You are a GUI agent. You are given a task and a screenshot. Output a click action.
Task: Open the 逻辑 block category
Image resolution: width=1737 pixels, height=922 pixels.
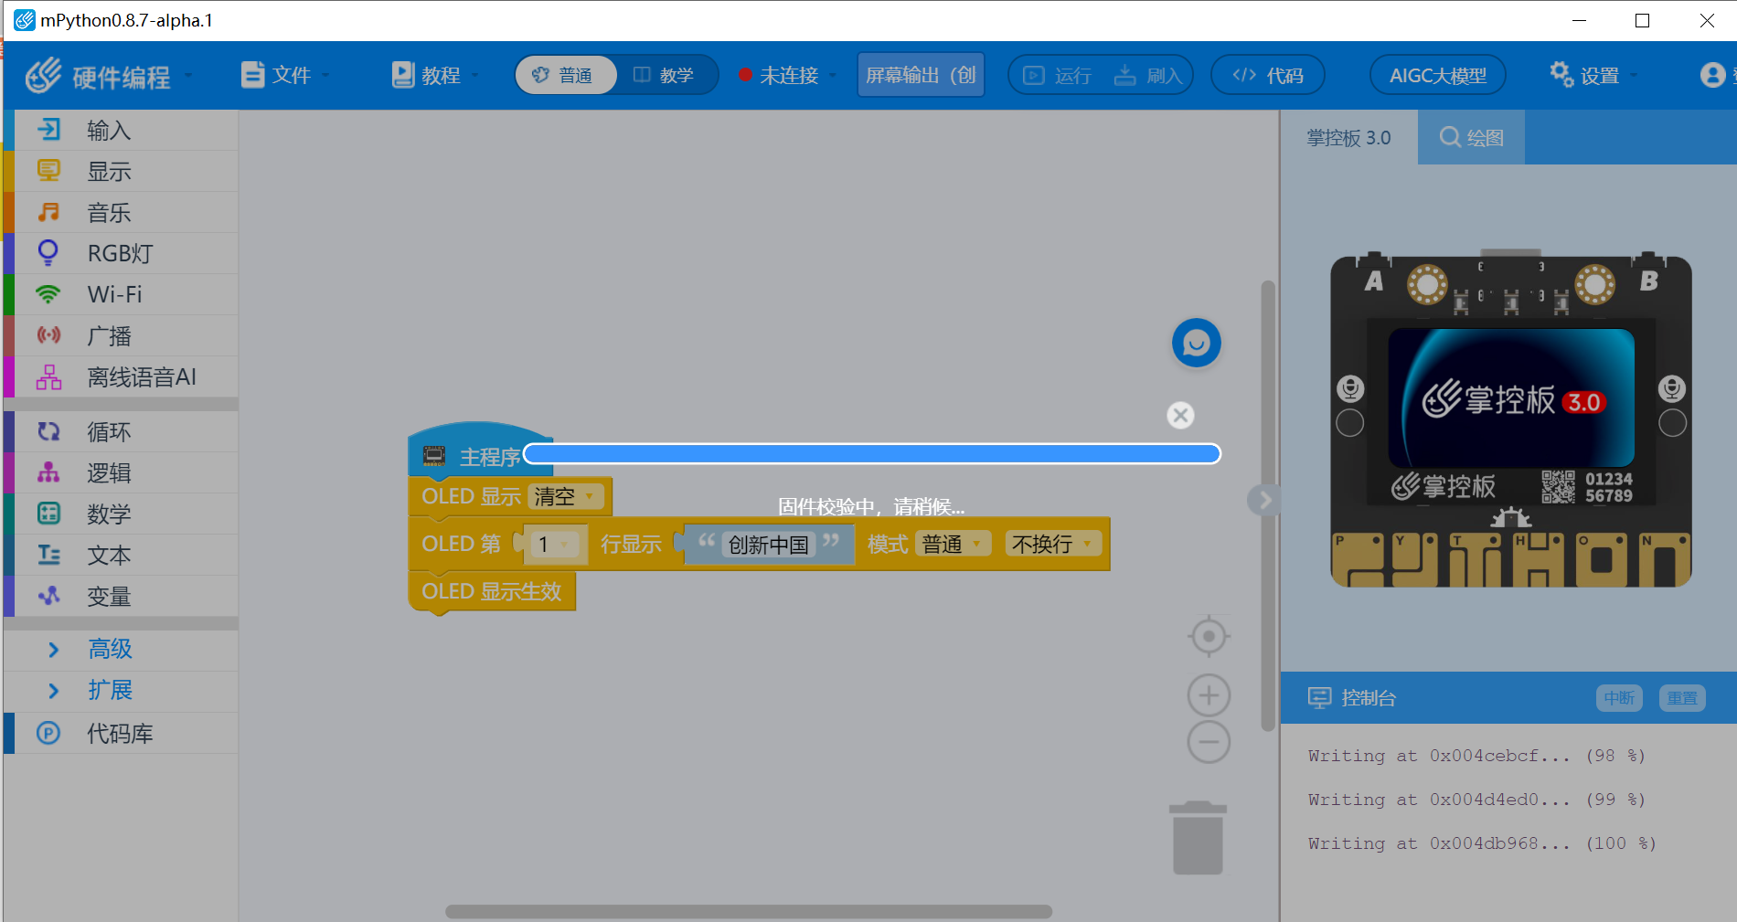(121, 472)
